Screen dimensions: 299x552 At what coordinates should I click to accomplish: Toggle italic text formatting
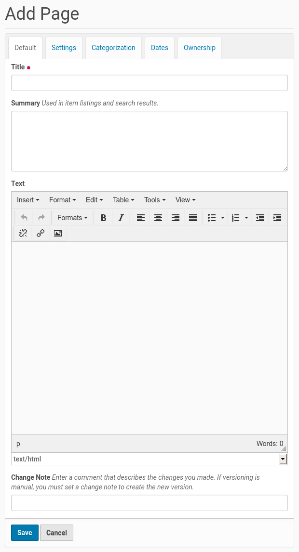(x=121, y=218)
